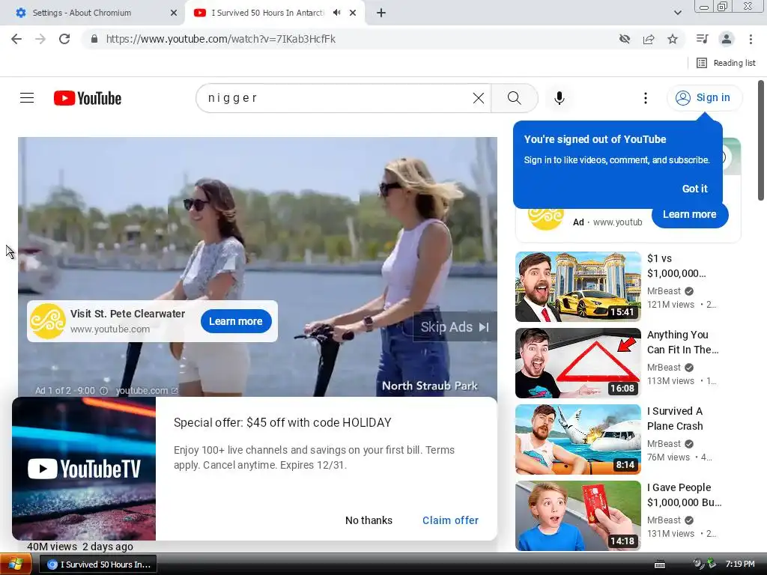Click the "40M views 2 days ago" text

pyautogui.click(x=80, y=547)
